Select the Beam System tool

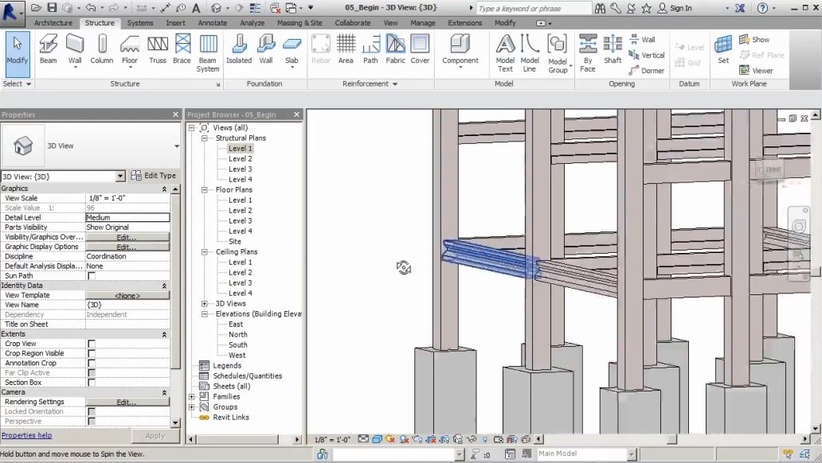(x=208, y=53)
